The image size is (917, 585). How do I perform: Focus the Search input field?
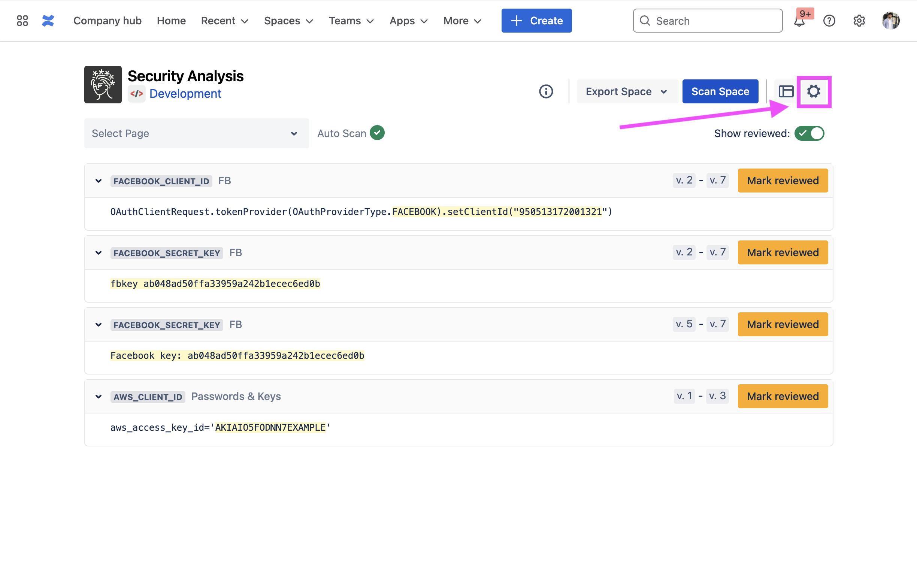[708, 21]
